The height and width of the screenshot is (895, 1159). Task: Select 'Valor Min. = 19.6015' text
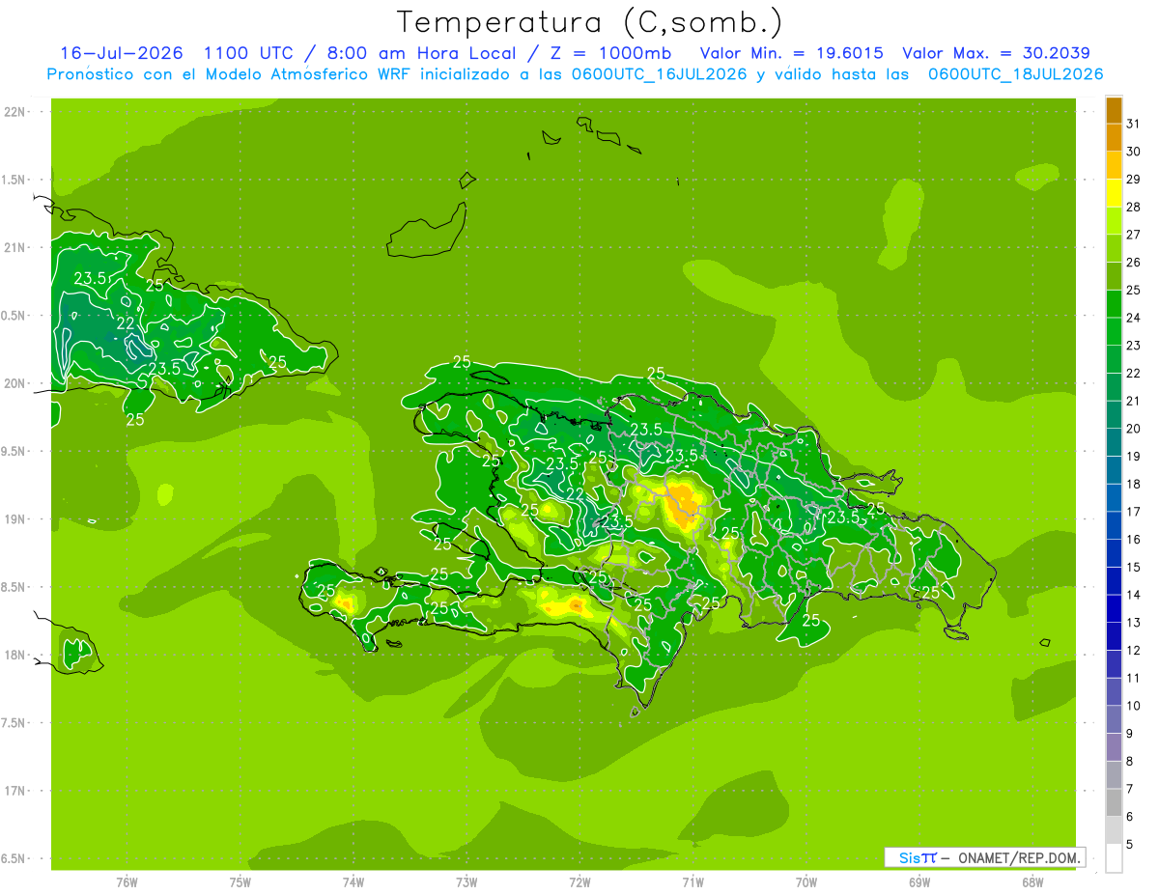pyautogui.click(x=792, y=53)
